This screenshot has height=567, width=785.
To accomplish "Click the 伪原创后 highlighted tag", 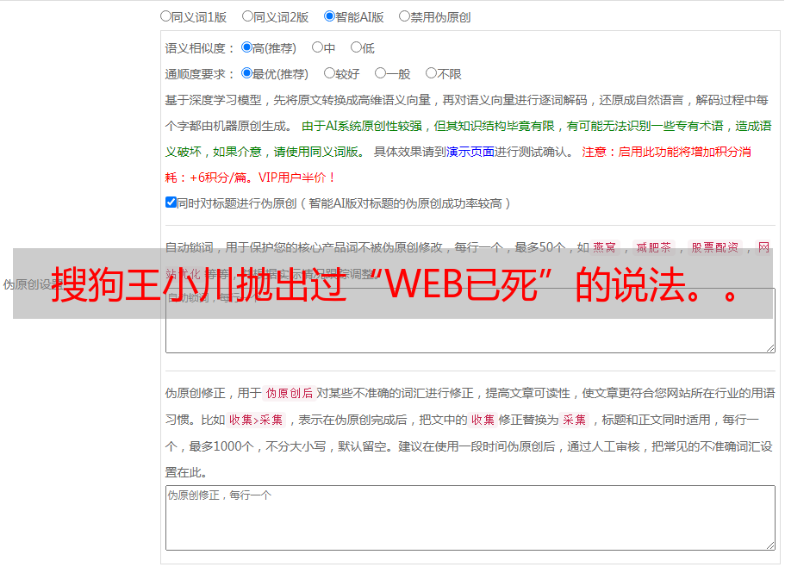I will (290, 393).
